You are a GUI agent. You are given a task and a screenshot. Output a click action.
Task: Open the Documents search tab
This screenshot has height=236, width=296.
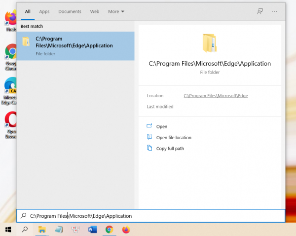pyautogui.click(x=70, y=11)
